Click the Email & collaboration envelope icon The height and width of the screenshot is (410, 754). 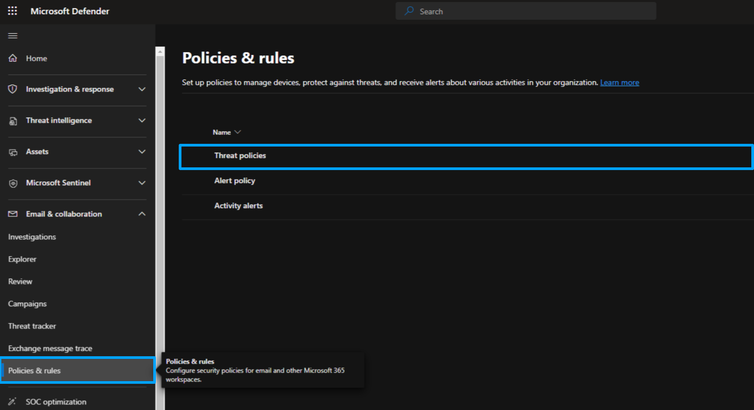click(13, 214)
